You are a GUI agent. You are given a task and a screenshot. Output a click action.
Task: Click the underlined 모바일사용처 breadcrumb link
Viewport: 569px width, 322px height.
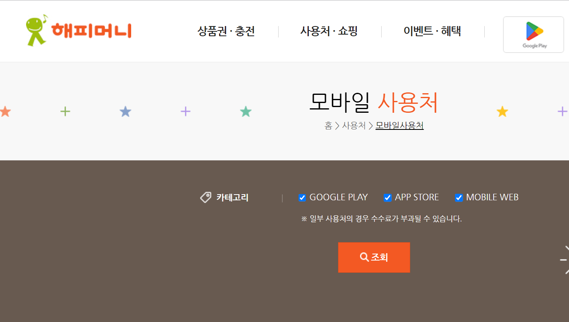point(399,126)
